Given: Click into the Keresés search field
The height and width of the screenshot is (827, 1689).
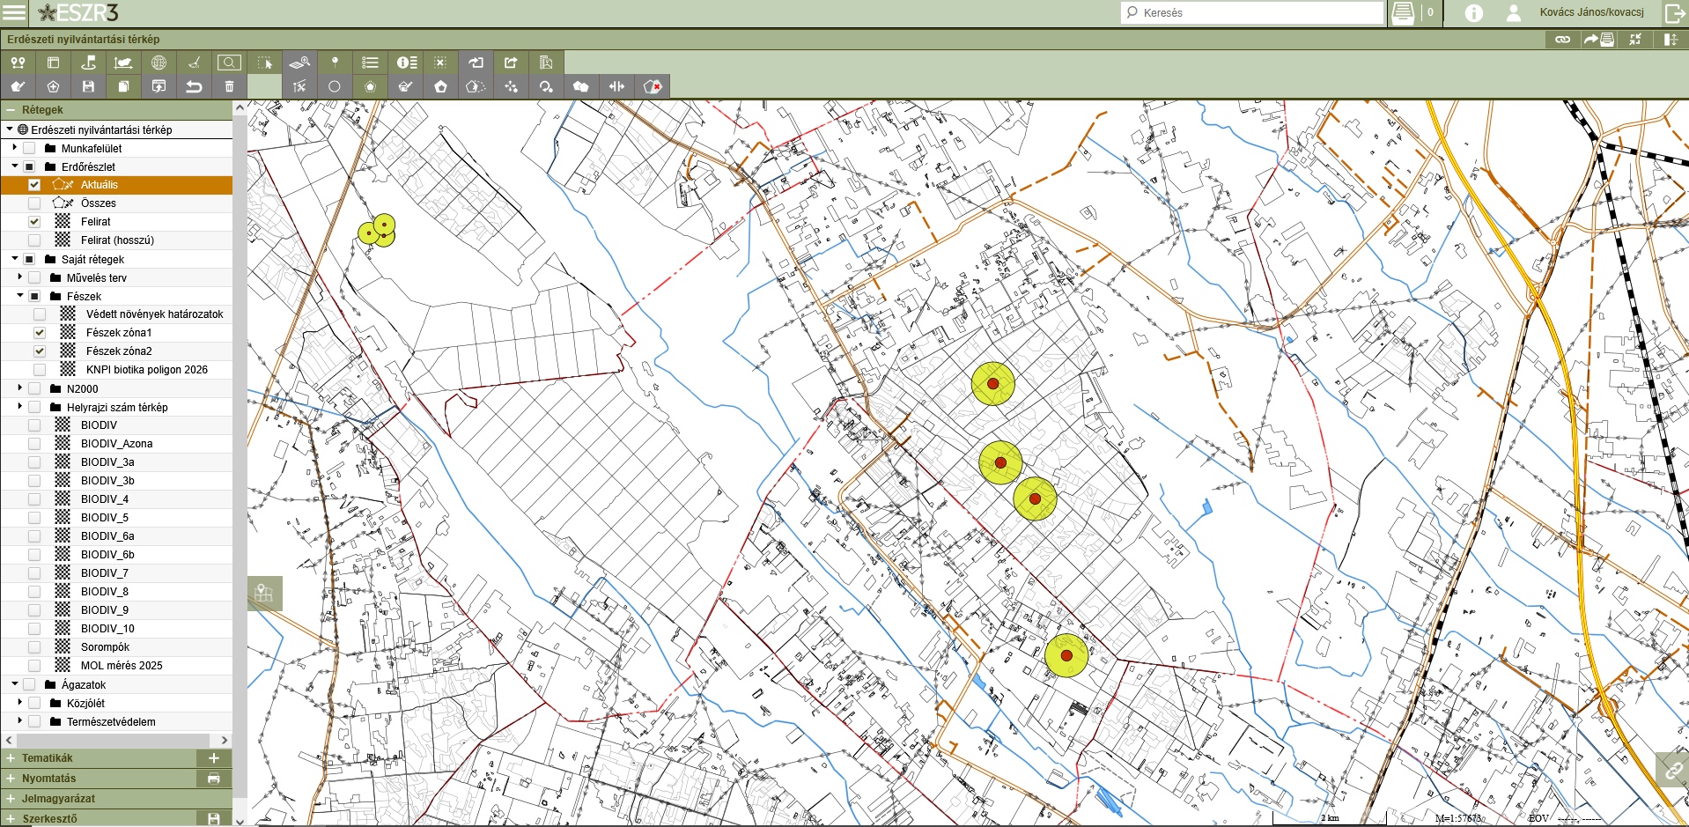Looking at the screenshot, I should (1252, 13).
